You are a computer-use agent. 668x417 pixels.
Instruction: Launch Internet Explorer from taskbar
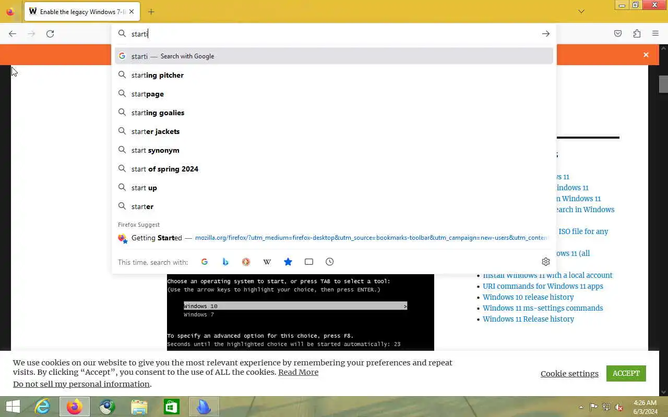pos(42,407)
